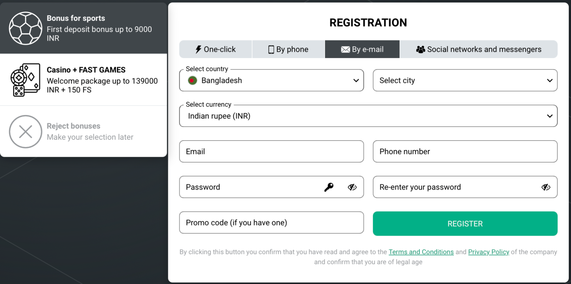Open the Terms and Conditions link

point(421,252)
